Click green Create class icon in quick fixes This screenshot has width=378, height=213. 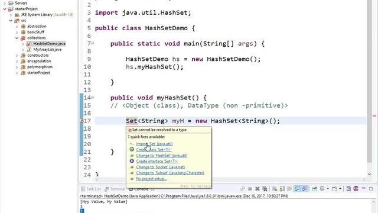[x=132, y=150]
